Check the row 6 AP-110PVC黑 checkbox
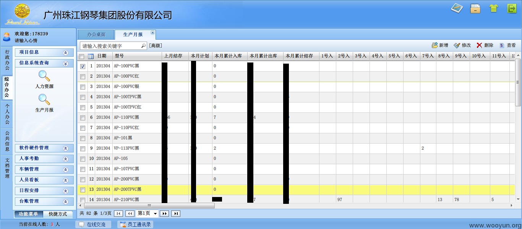522x229 pixels. pyautogui.click(x=83, y=118)
